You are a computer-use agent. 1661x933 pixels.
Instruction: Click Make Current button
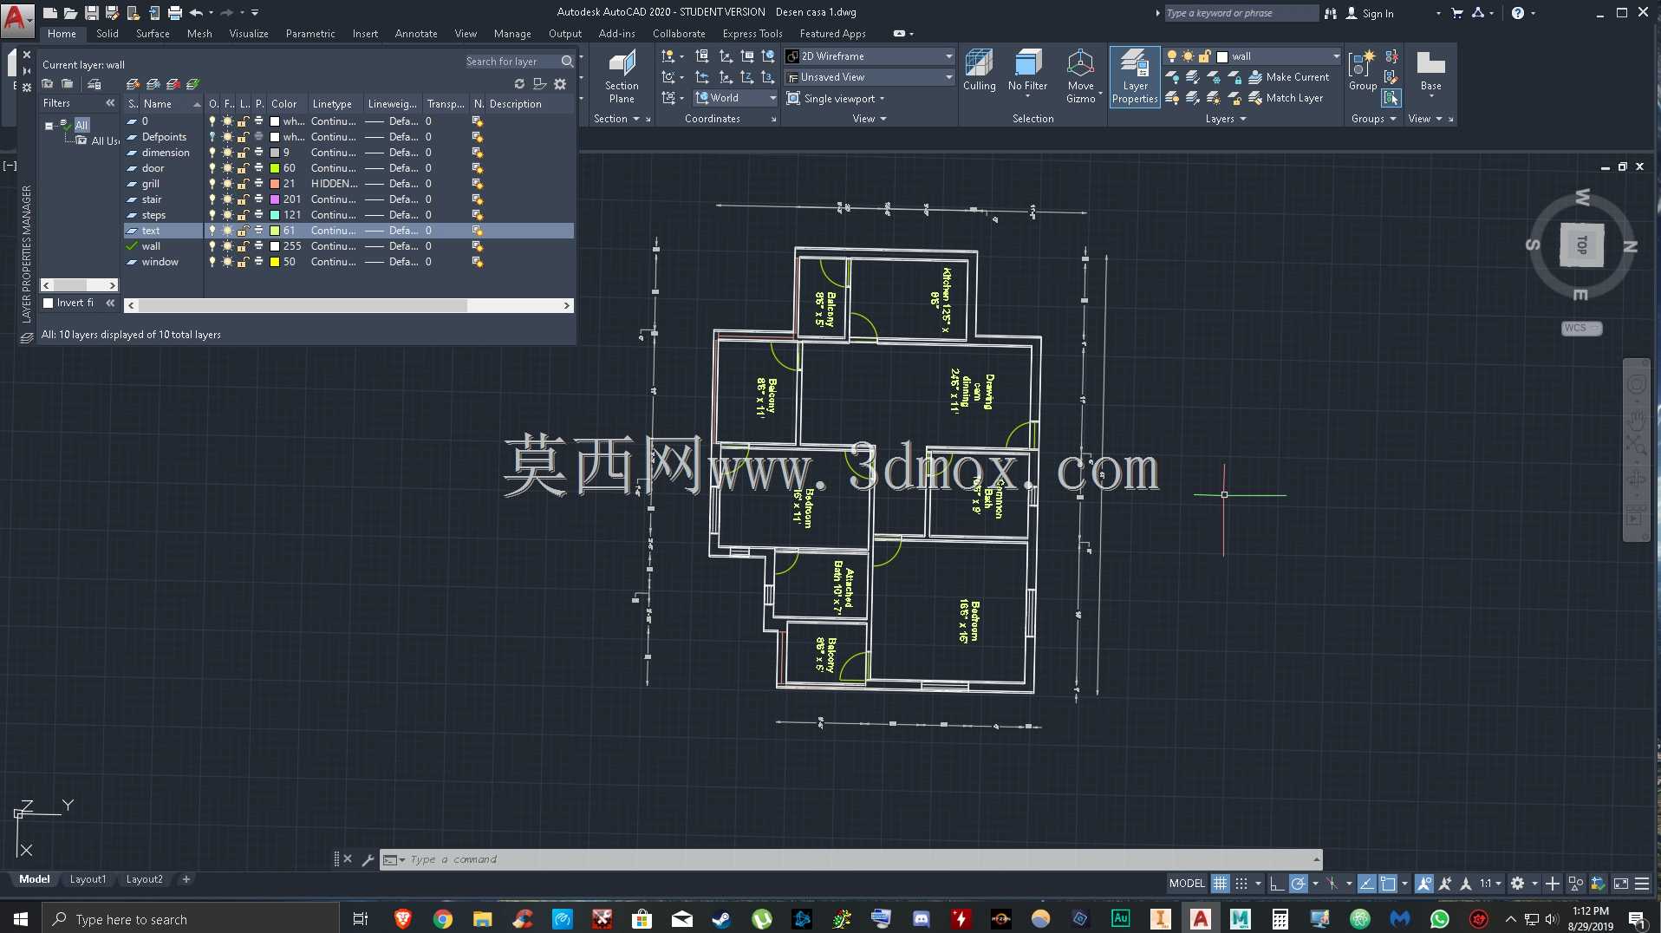(x=1288, y=77)
